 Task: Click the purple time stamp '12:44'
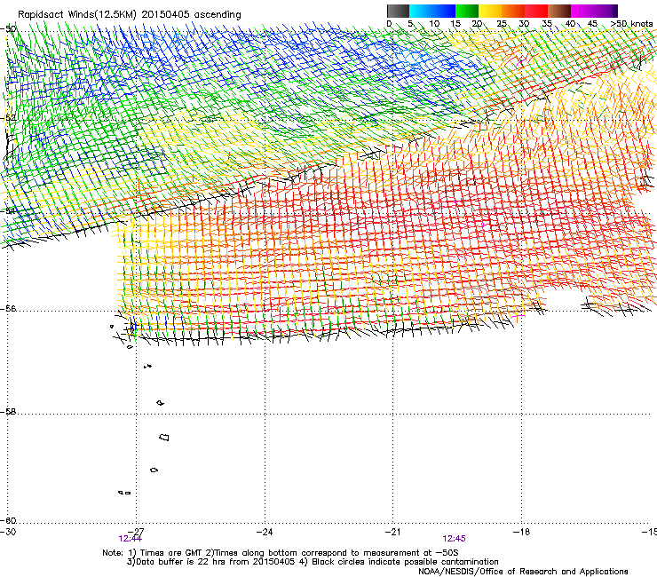tap(131, 539)
